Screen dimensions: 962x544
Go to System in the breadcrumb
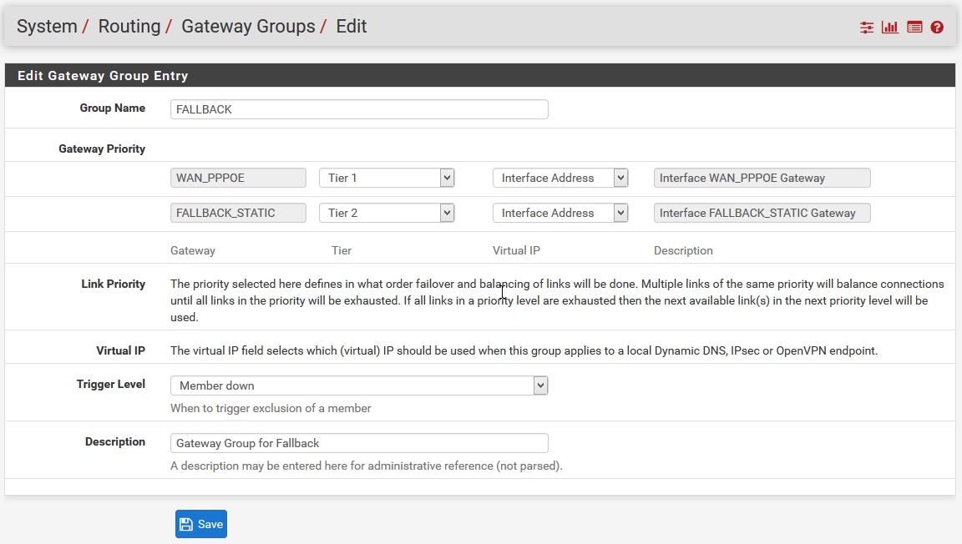tap(47, 27)
